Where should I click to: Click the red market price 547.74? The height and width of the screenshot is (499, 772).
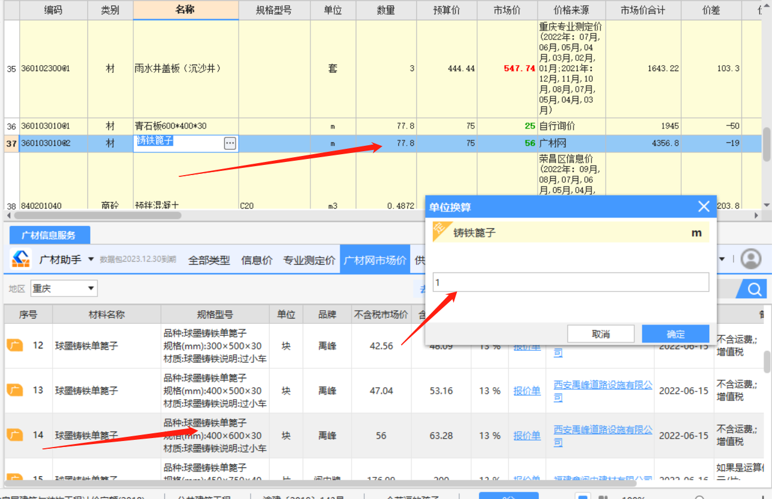519,69
